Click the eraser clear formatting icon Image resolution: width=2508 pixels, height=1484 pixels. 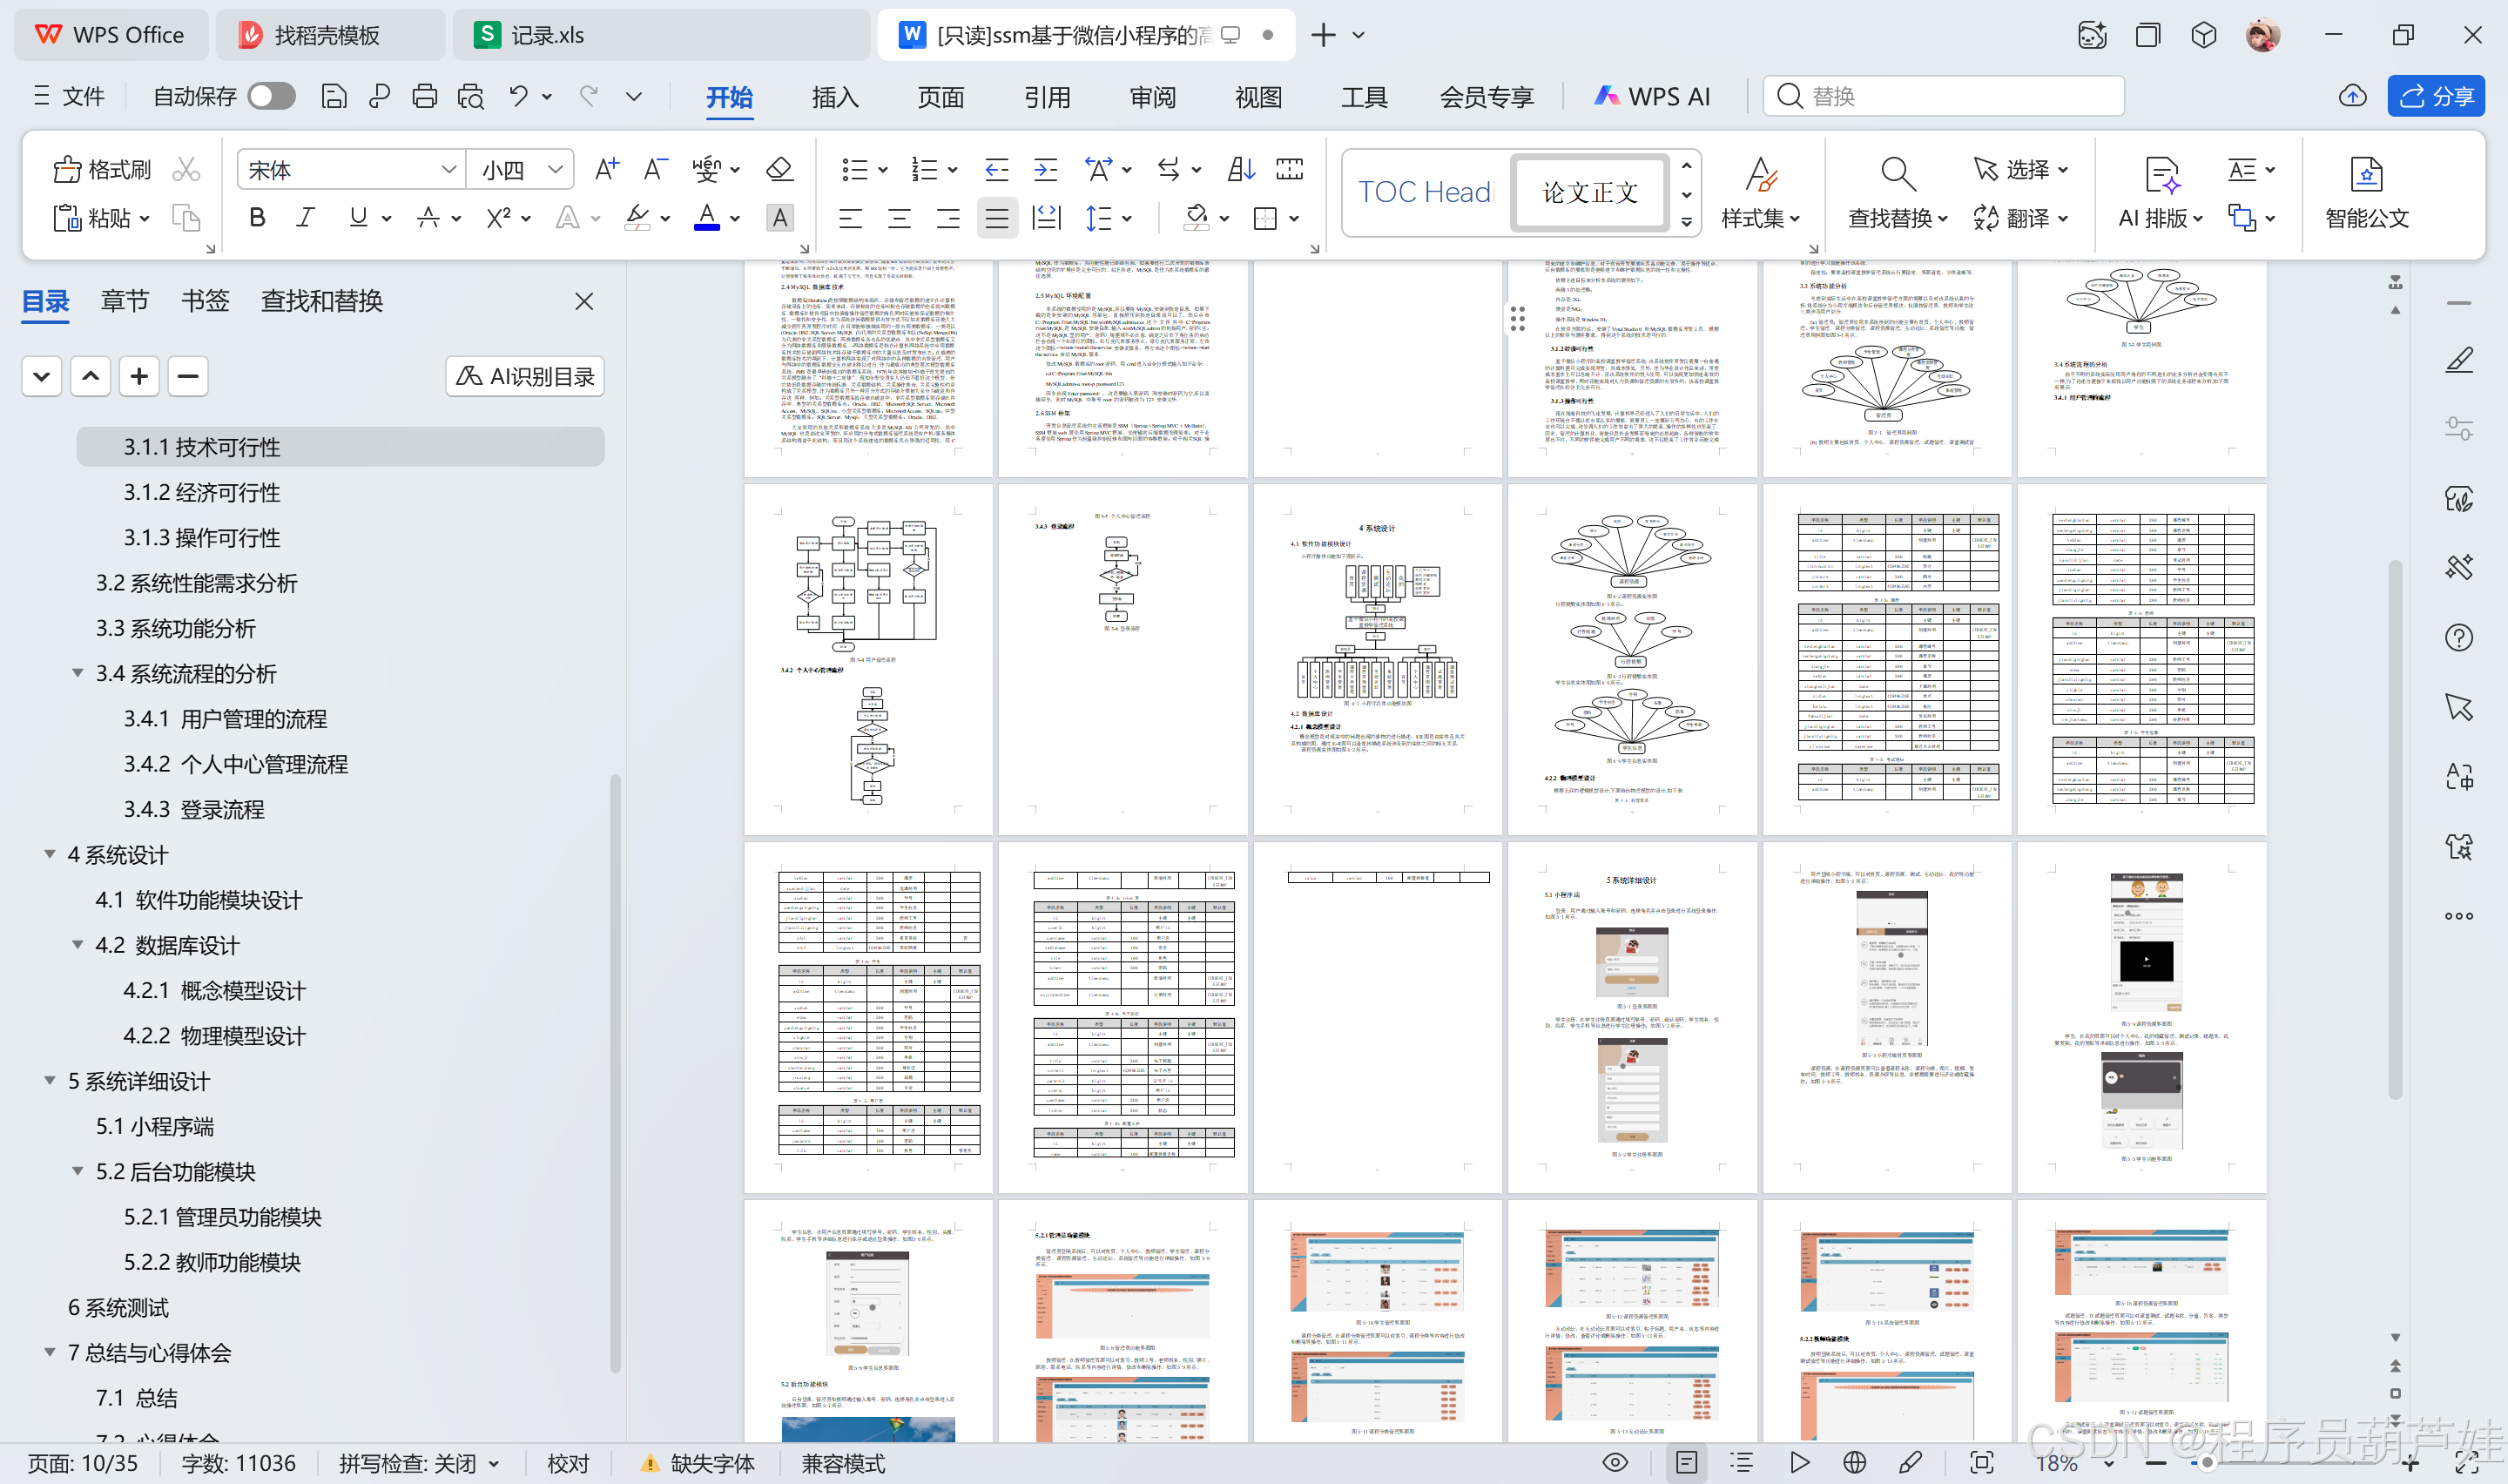click(779, 169)
